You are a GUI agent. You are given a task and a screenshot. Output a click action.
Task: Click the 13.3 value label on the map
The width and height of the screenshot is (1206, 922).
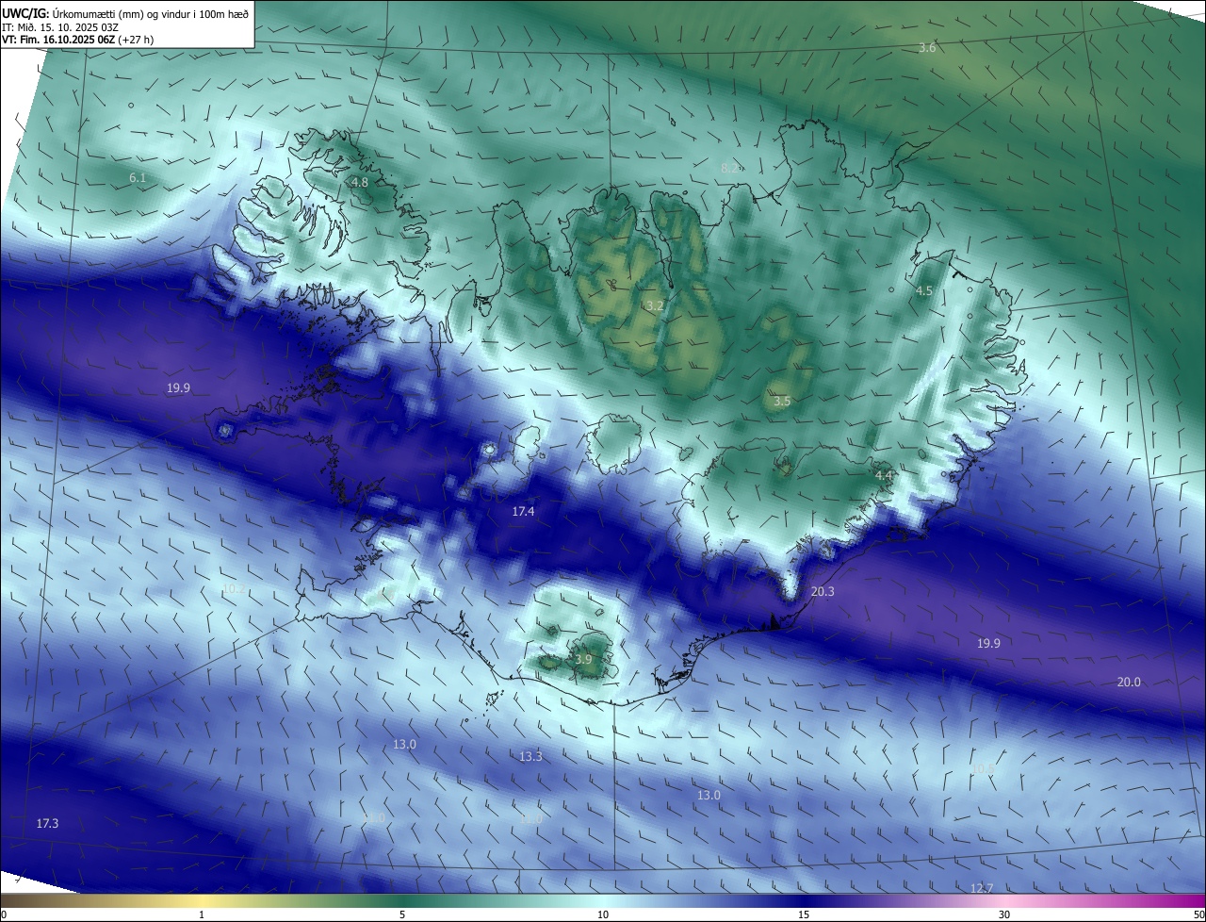click(530, 756)
